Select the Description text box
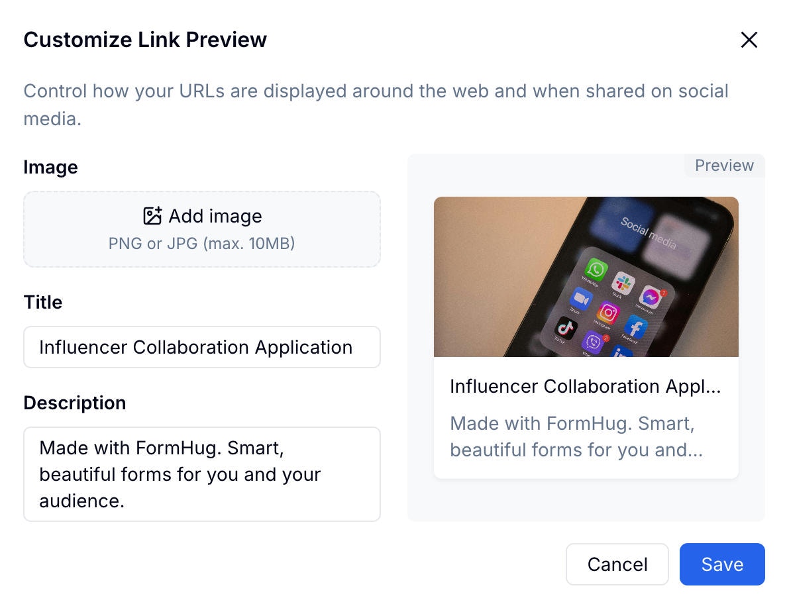 pos(202,474)
